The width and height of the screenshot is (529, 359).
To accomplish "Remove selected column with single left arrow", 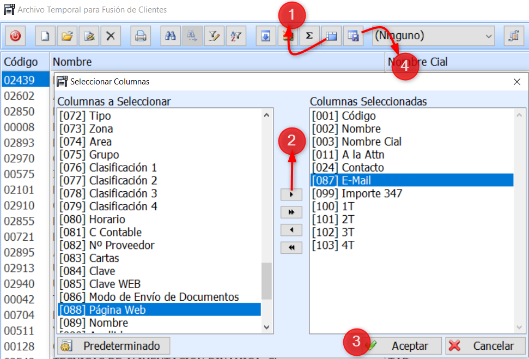I will pos(291,230).
